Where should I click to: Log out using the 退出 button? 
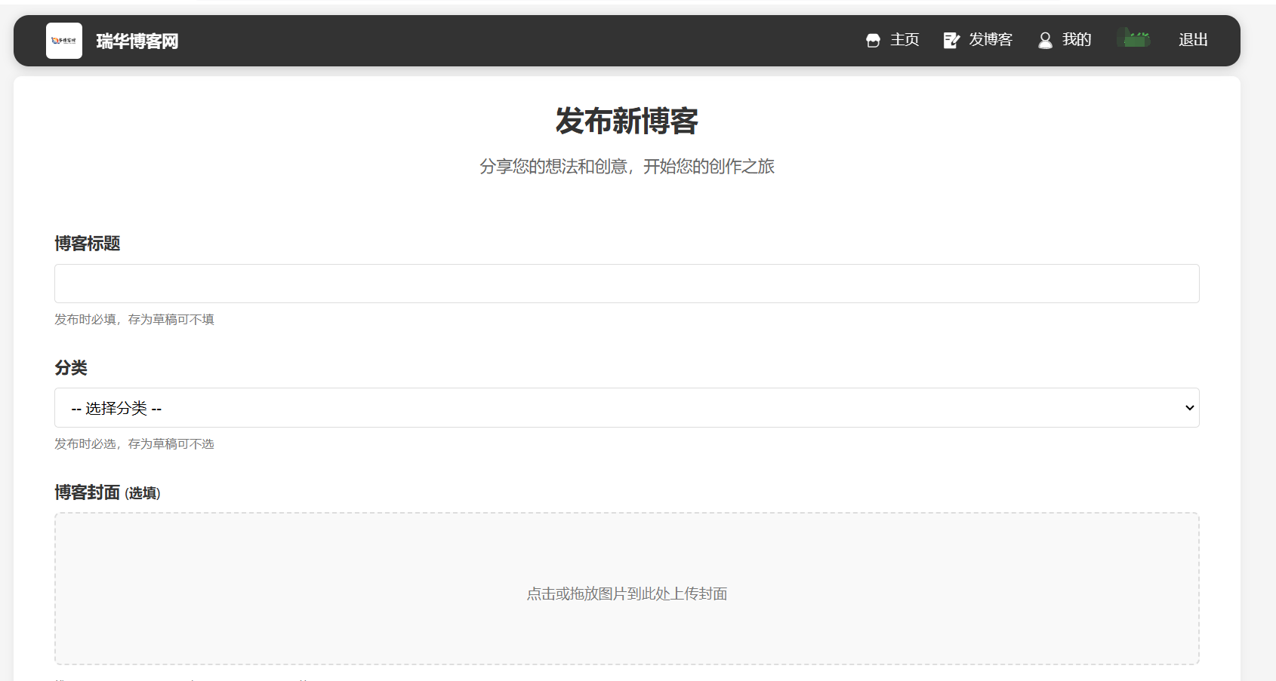point(1193,40)
